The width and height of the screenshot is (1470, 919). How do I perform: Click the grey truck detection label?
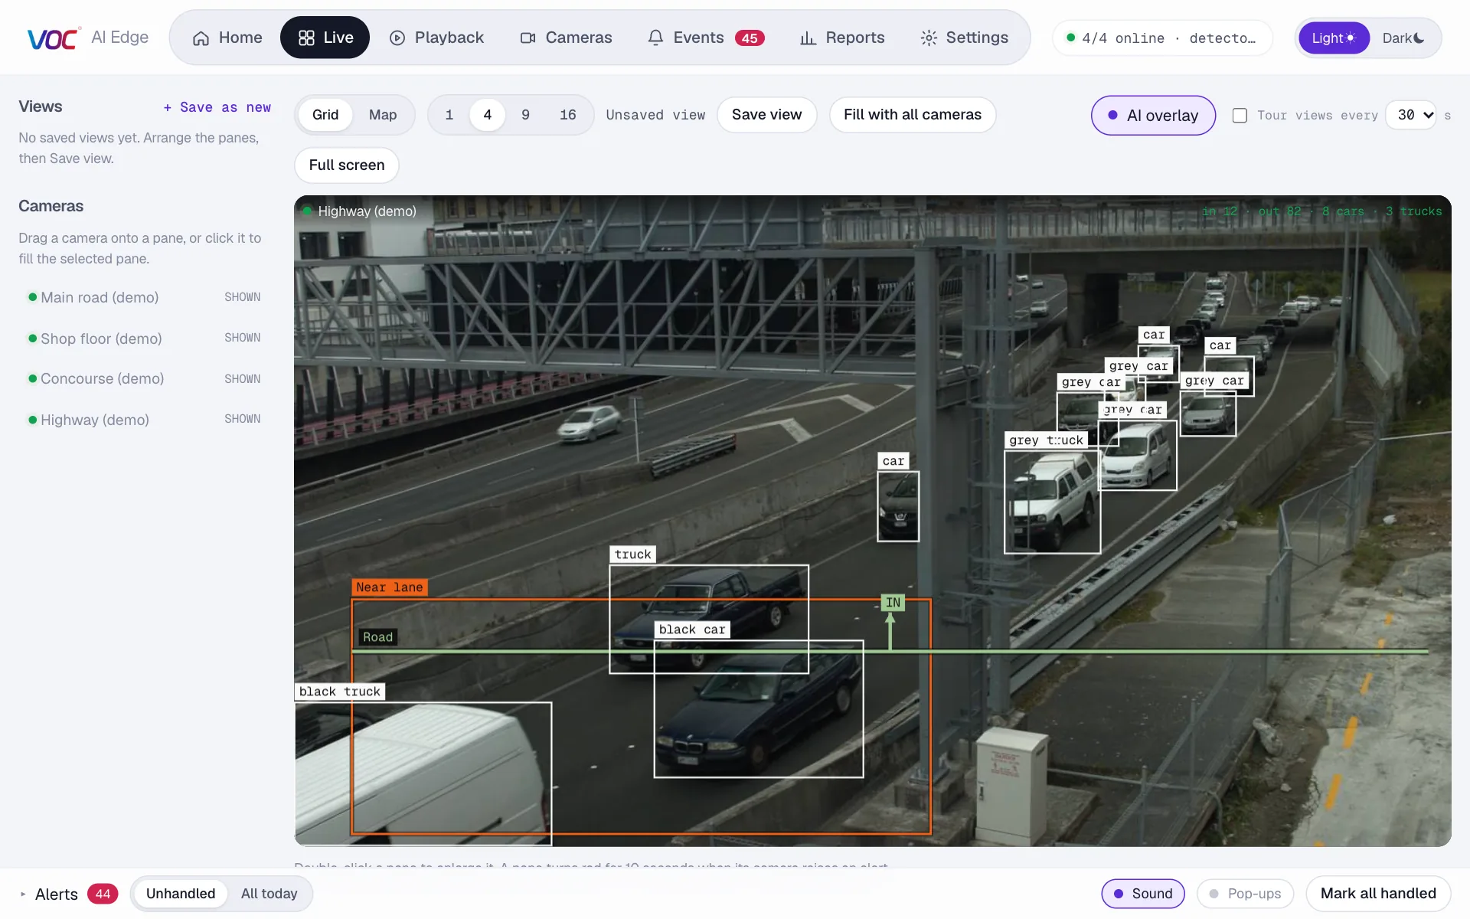click(1046, 440)
